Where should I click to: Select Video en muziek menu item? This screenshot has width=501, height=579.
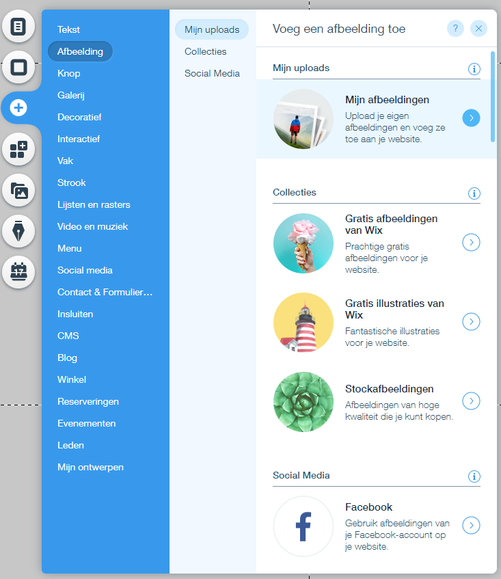pos(93,226)
